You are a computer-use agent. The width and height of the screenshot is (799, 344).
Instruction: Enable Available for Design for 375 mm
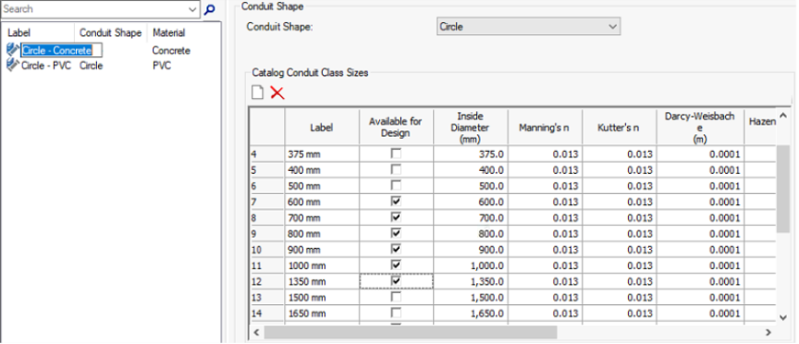pos(396,154)
